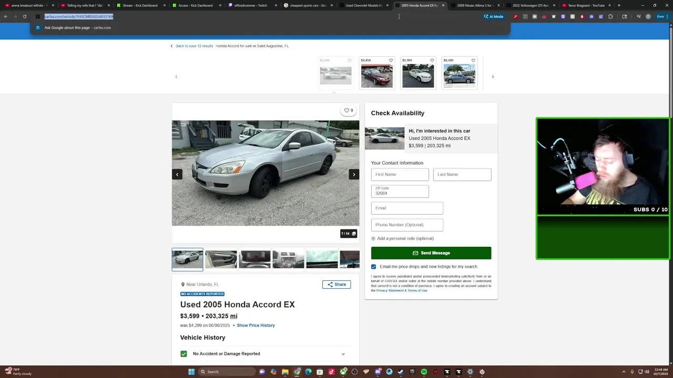Click the Share button
Viewport: 673px width, 378px height.
pyautogui.click(x=336, y=285)
